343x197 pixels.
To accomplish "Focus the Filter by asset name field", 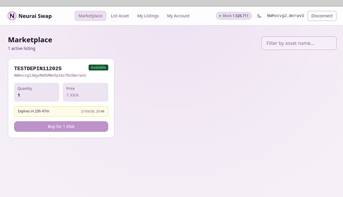I will coord(299,43).
